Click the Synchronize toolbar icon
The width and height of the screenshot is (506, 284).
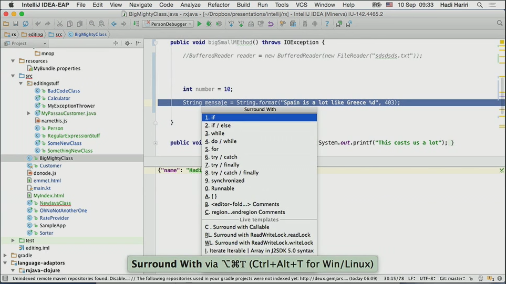pyautogui.click(x=26, y=24)
